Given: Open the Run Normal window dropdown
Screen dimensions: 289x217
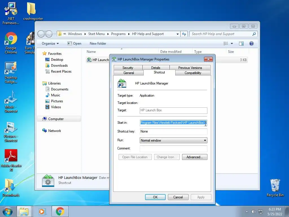Looking at the screenshot, I should (174, 140).
